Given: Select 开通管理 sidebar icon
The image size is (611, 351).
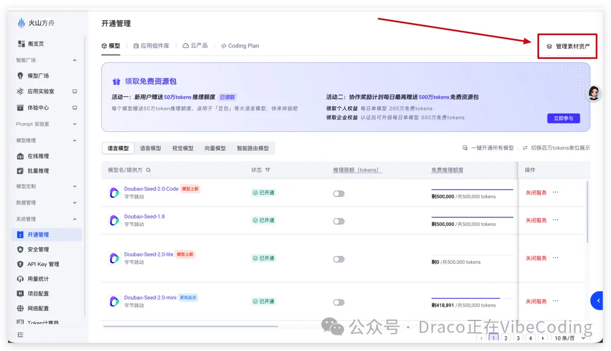Looking at the screenshot, I should tap(20, 235).
